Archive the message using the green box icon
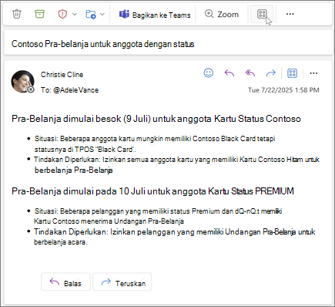The image size is (335, 307). click(39, 14)
